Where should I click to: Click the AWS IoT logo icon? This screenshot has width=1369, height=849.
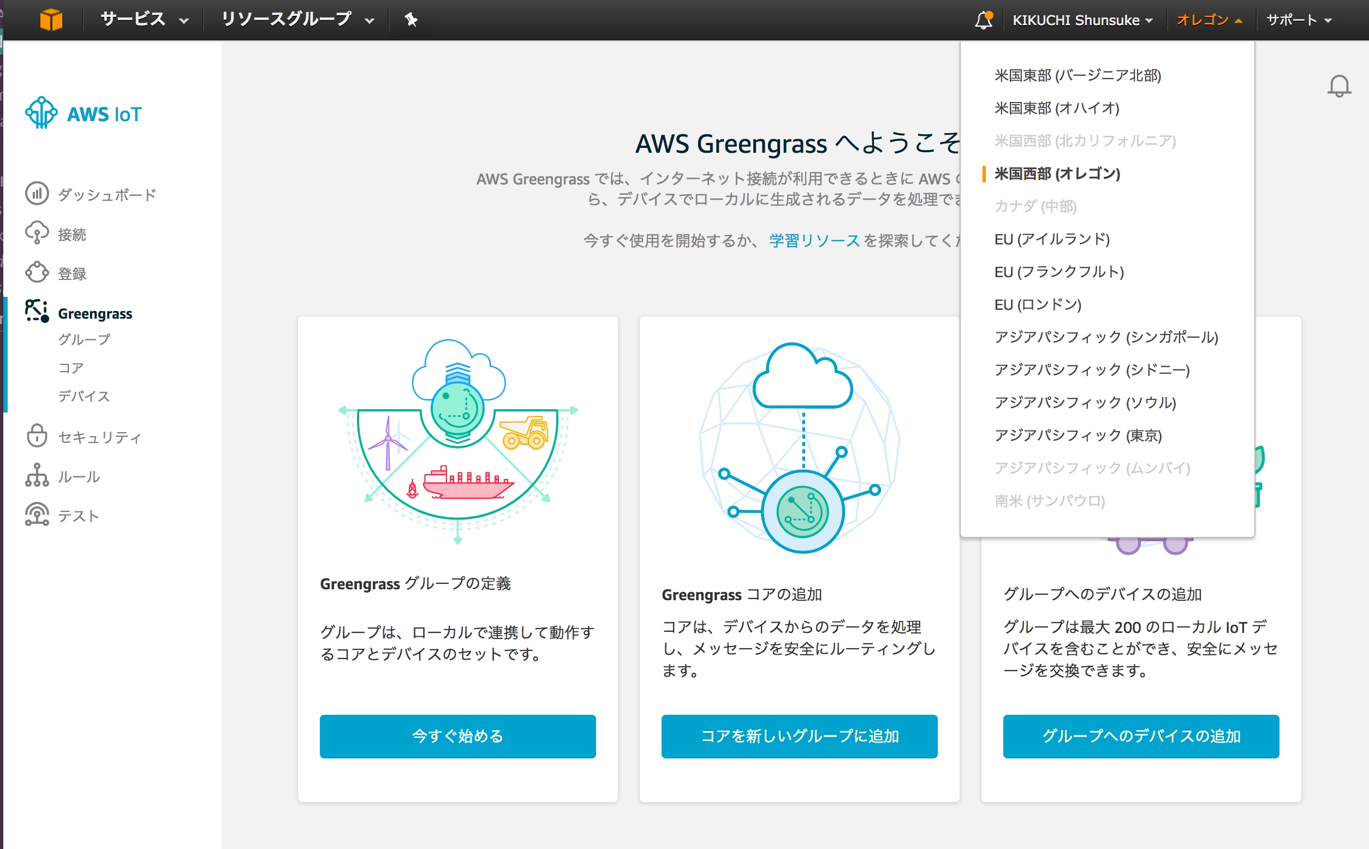click(x=41, y=113)
